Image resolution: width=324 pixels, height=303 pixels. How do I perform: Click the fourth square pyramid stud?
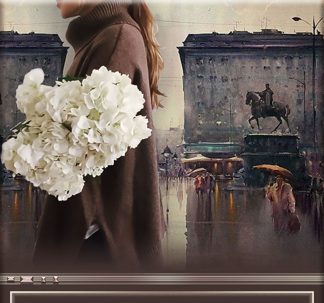tap(56, 279)
